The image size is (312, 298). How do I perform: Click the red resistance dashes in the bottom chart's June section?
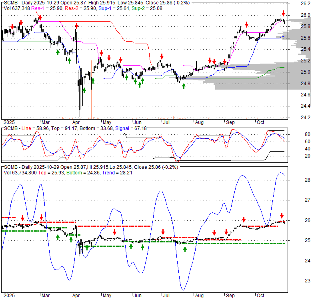(x=136, y=226)
